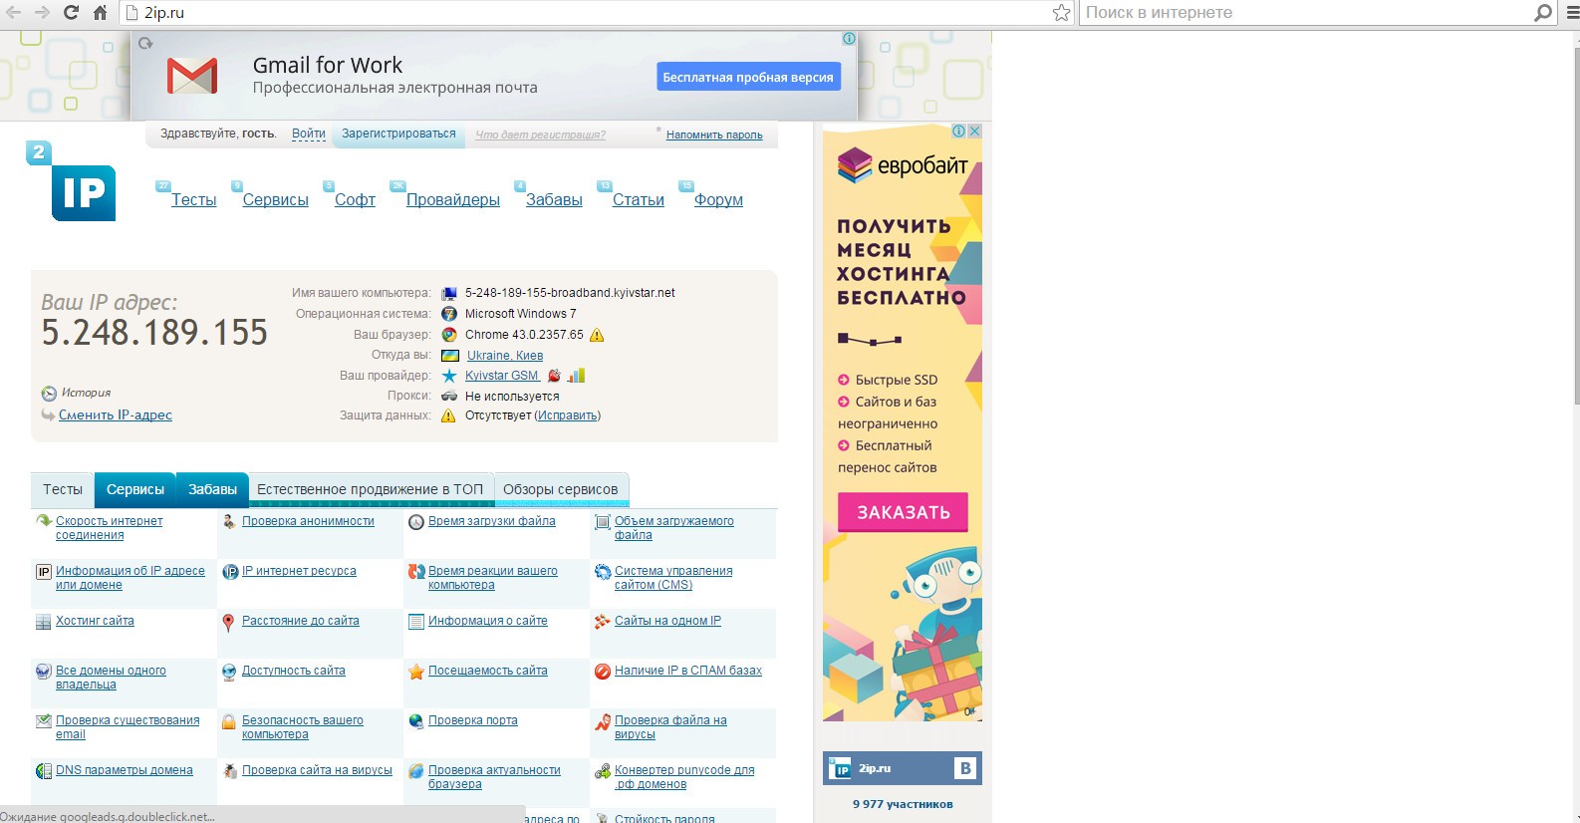The image size is (1580, 823).
Task: Open Доступность сайта link
Action: coord(294,671)
